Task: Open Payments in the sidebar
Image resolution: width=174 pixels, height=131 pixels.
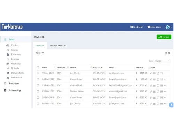Action: (x=16, y=64)
